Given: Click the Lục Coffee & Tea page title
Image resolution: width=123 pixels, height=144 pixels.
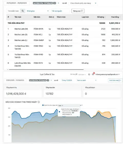Looking at the screenshot, I should click(x=47, y=74).
